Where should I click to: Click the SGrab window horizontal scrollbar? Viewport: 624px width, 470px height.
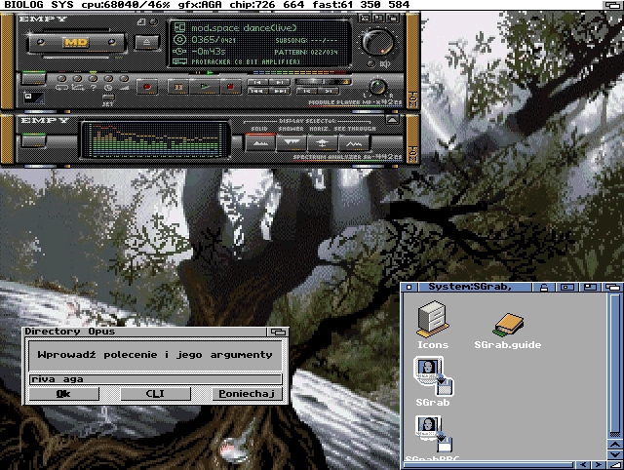(488, 465)
